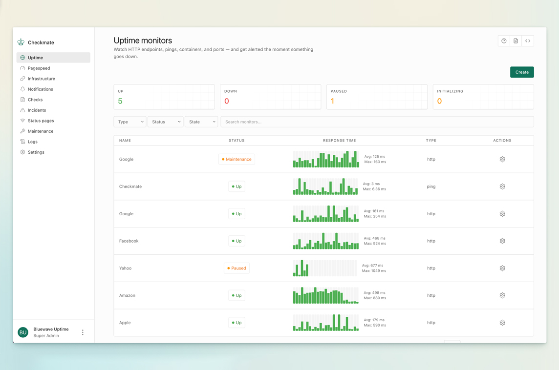Open the Amazon monitor row
559x370 pixels.
click(323, 296)
